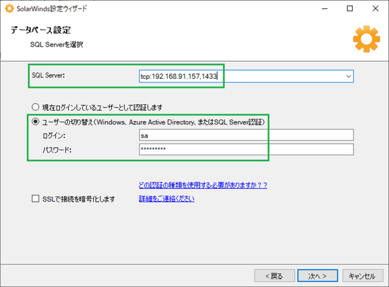
Task: Click into the SQL Server address field
Action: [x=246, y=76]
